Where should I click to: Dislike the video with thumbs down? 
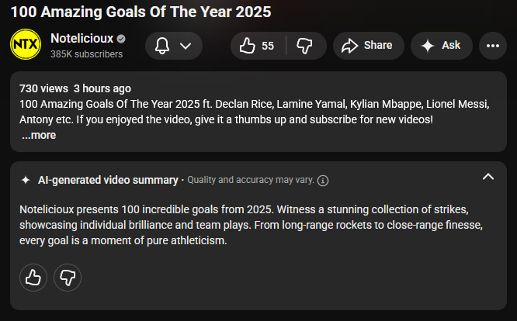pyautogui.click(x=304, y=46)
